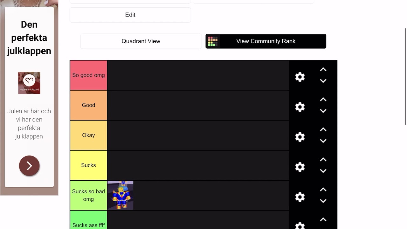This screenshot has width=407, height=229.
Task: Open settings gear for "Sucks" tier
Action: pos(300,167)
